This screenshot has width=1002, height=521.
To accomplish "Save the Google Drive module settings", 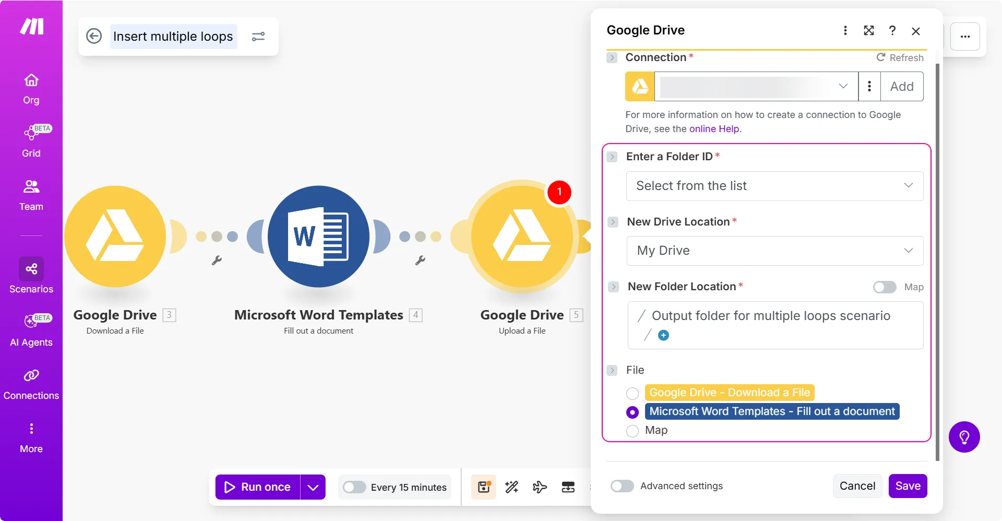I will pyautogui.click(x=908, y=486).
